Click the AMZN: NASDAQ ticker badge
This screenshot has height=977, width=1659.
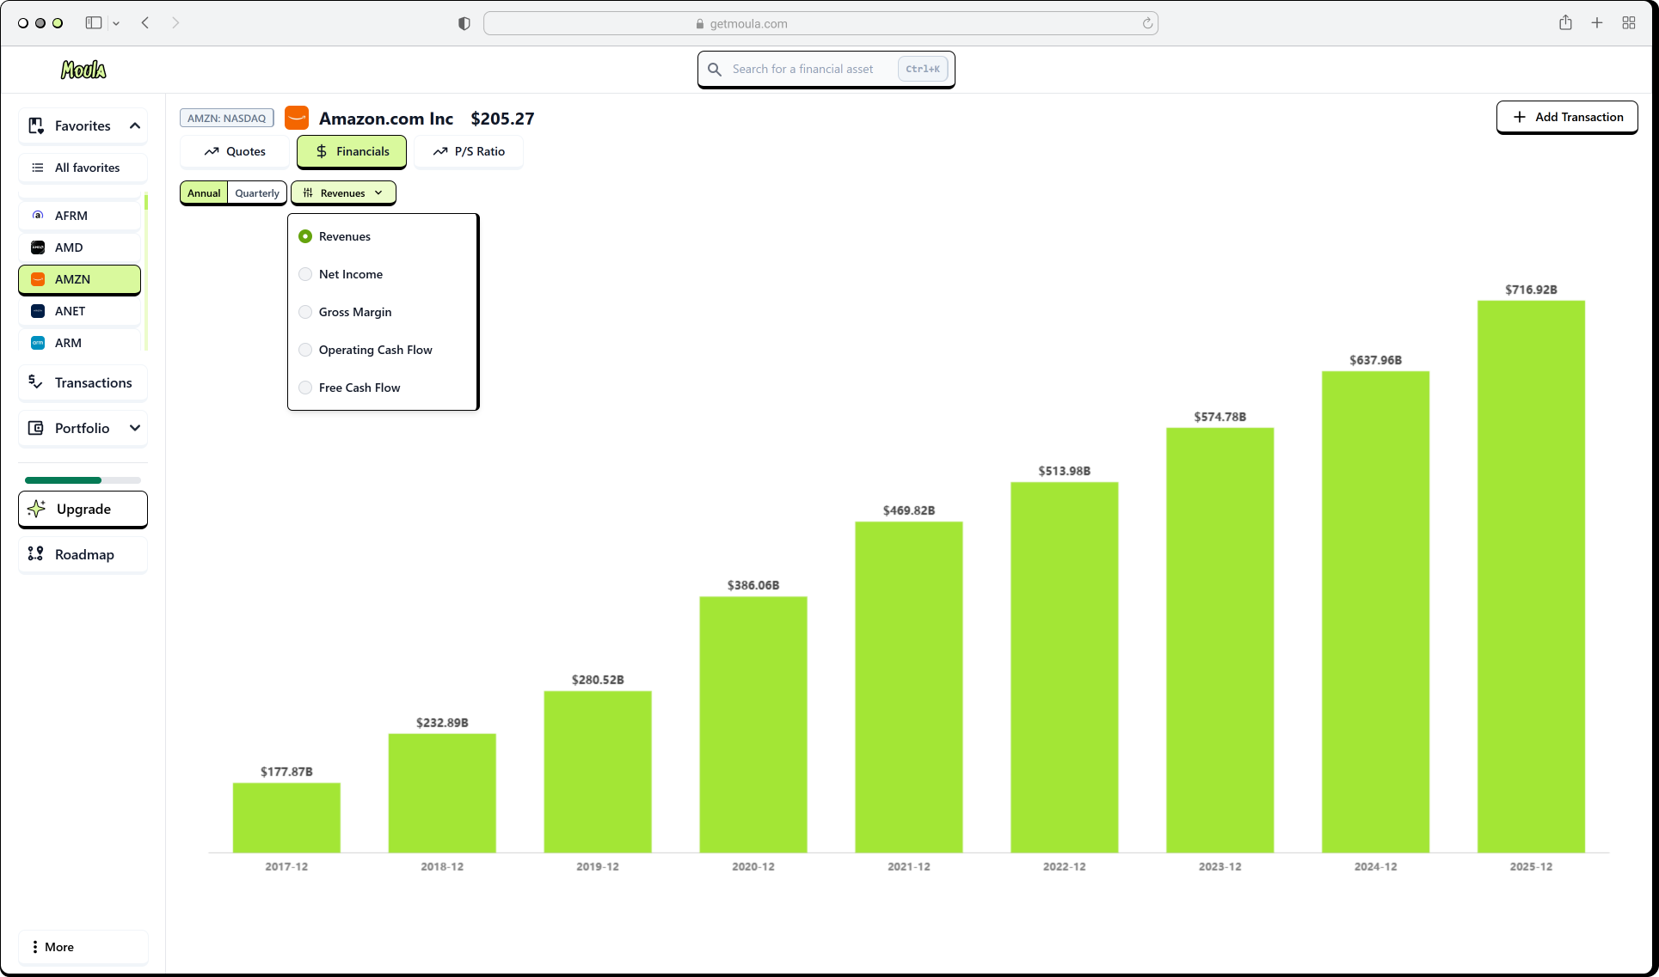point(227,118)
